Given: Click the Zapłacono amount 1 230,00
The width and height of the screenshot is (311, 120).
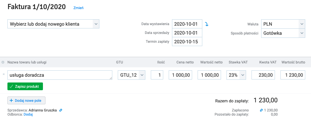Looking at the screenshot, I should pyautogui.click(x=271, y=110).
